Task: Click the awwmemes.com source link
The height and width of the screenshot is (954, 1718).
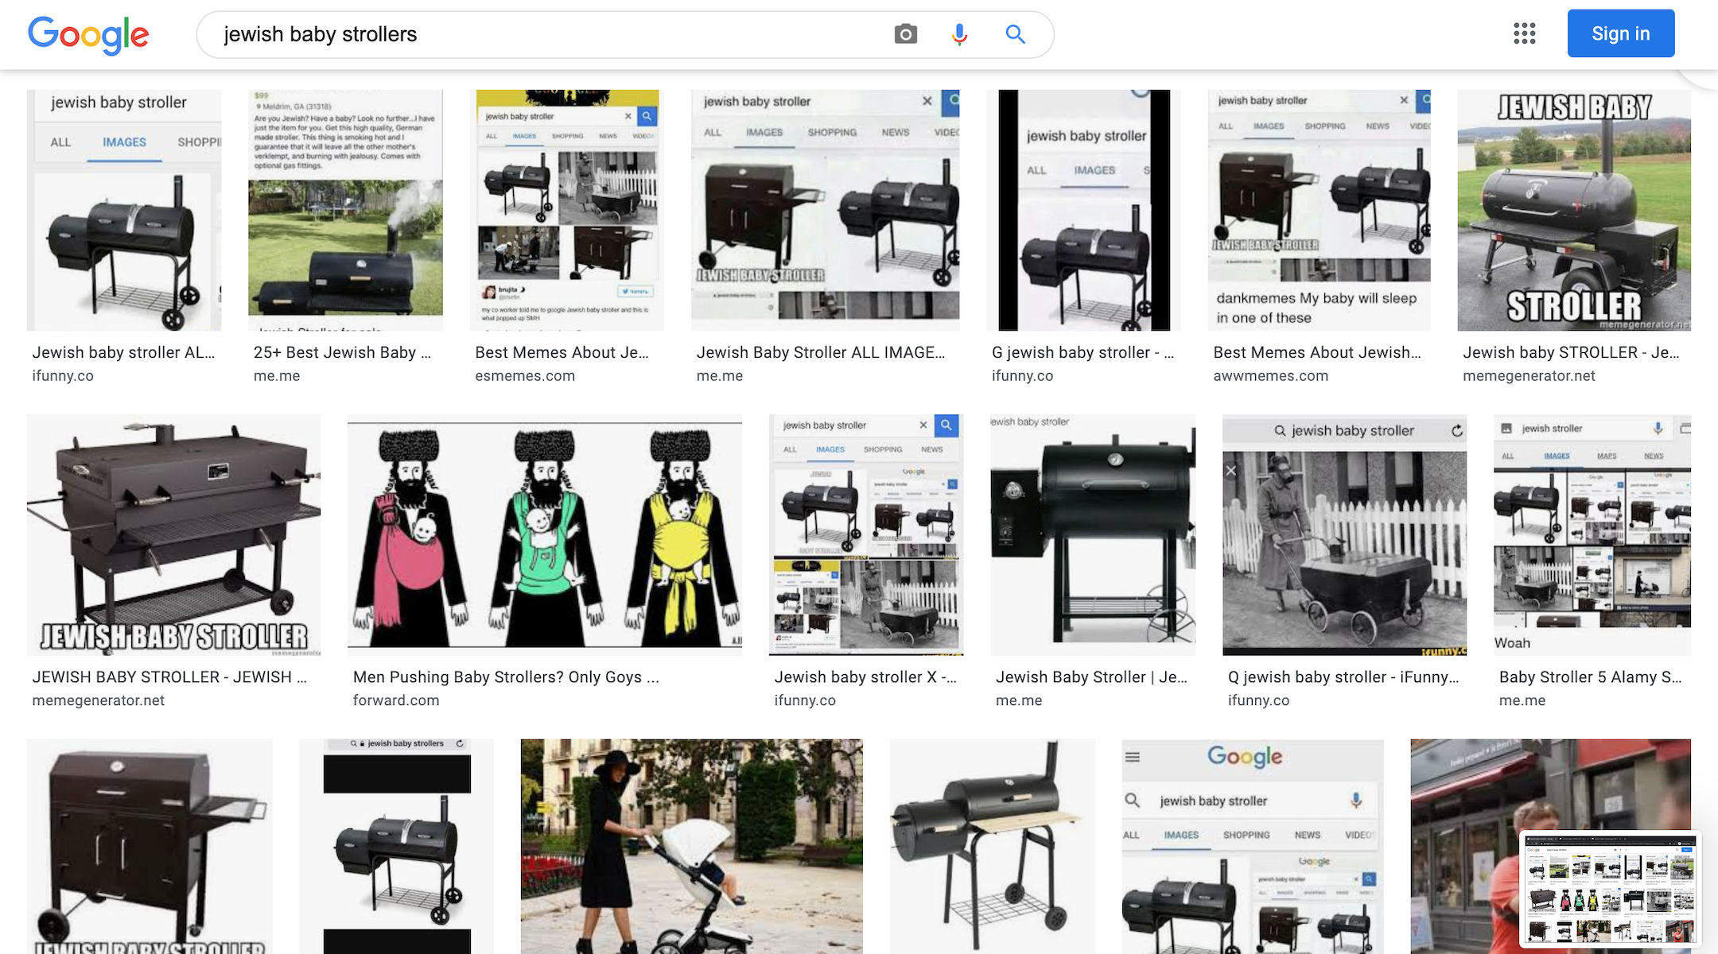Action: coord(1270,376)
